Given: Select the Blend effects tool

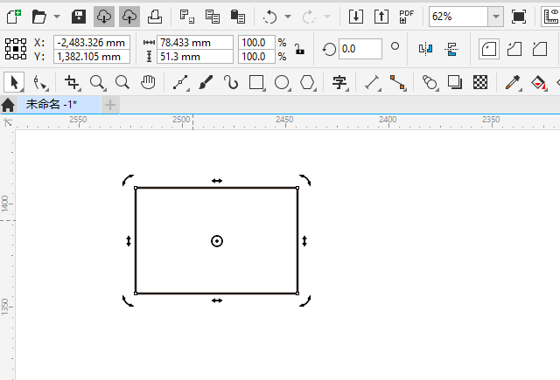Looking at the screenshot, I should point(430,83).
